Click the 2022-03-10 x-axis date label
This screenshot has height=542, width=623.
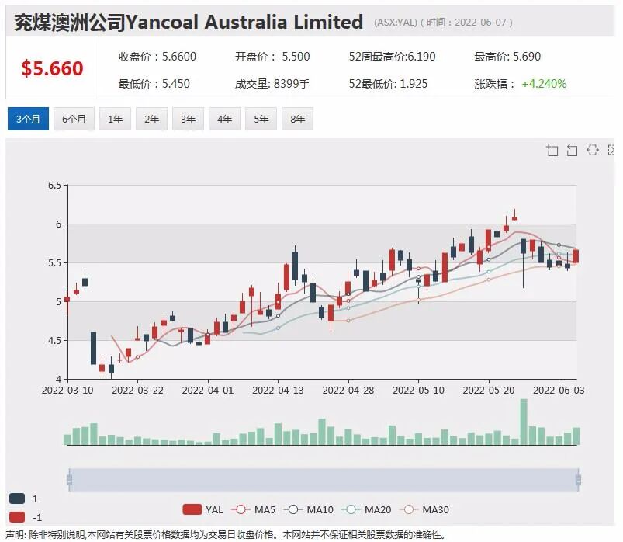[67, 390]
